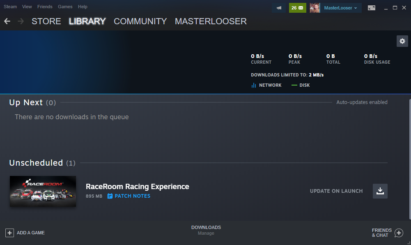The image size is (411, 245).
Task: Click the PEAK speed stat
Action: pos(295,59)
